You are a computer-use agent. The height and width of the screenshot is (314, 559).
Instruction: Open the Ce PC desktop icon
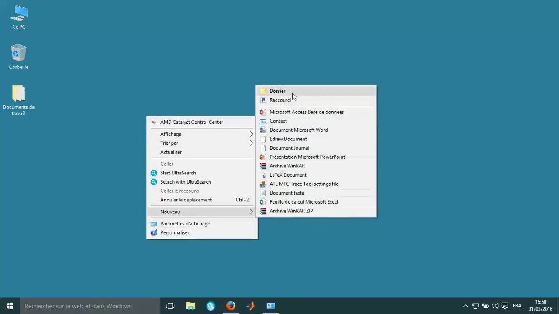click(x=19, y=17)
